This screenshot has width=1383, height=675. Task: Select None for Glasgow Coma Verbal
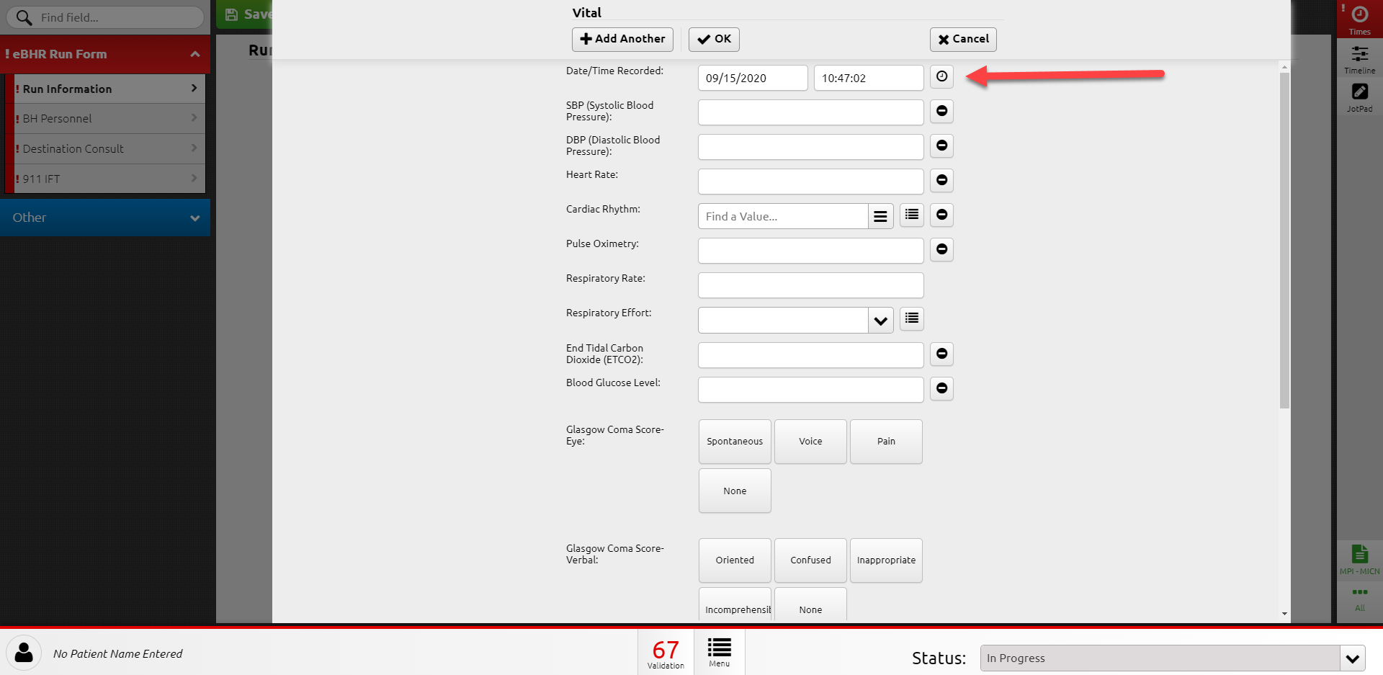810,605
